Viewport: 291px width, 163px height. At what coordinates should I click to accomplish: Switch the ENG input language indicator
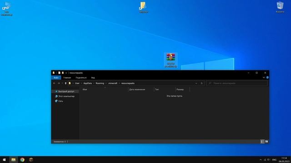tap(274, 160)
